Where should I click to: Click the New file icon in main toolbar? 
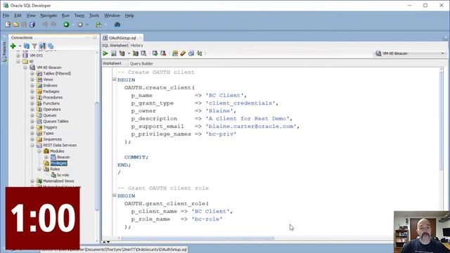tap(8, 25)
